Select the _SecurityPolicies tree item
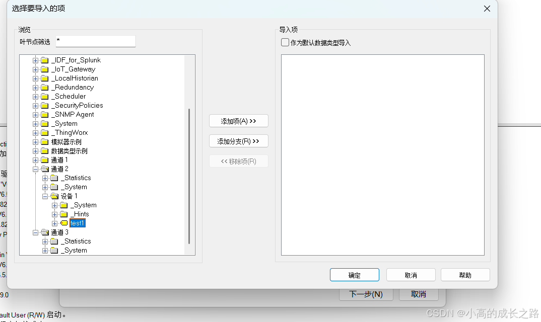 coord(77,106)
